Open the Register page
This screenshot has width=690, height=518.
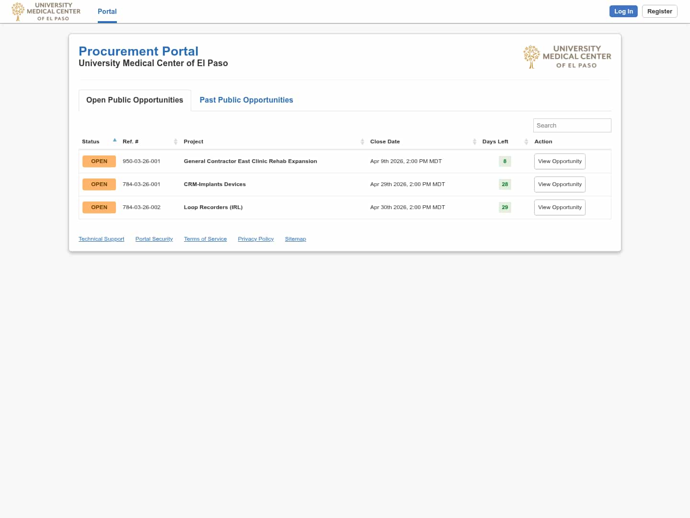coord(659,11)
